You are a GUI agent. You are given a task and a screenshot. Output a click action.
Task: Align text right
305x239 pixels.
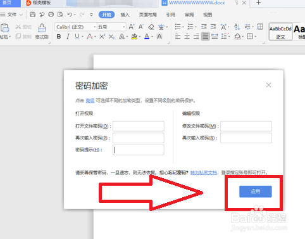click(x=196, y=37)
